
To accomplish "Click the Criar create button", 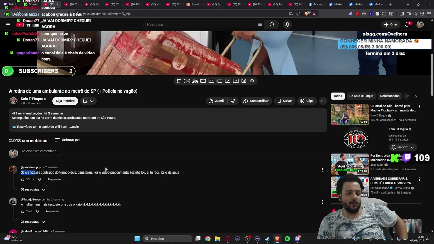I will tap(390, 24).
